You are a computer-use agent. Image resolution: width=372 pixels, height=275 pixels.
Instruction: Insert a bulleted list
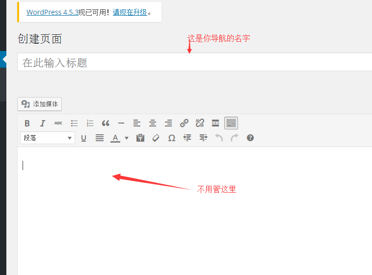pyautogui.click(x=74, y=123)
